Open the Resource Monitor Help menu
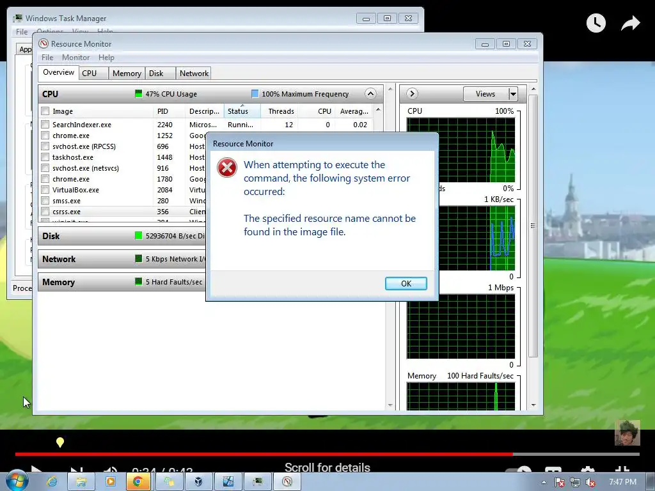This screenshot has width=655, height=491. pos(106,57)
